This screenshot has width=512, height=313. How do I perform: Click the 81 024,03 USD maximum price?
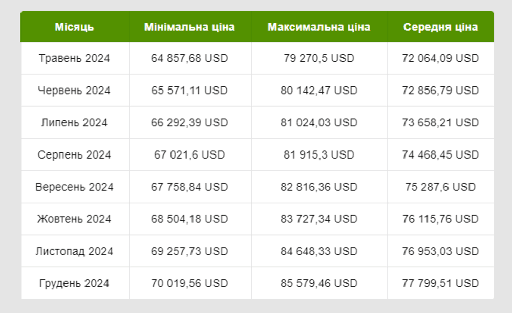coord(319,123)
